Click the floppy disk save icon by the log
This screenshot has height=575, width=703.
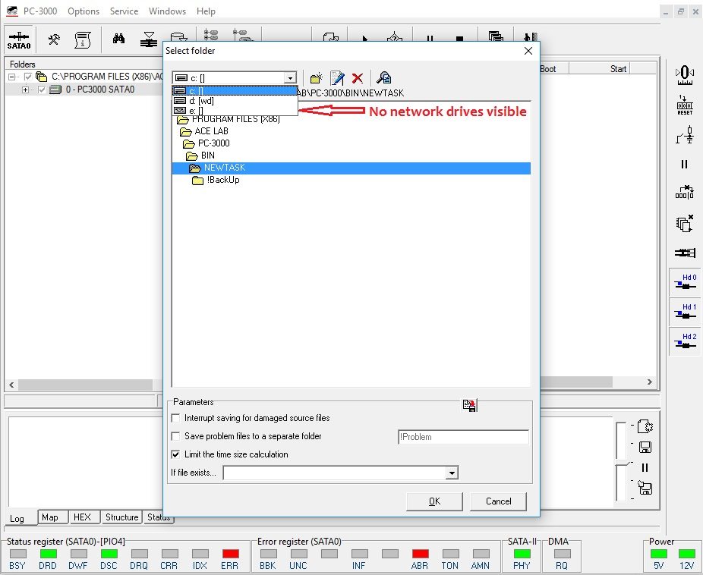(645, 447)
